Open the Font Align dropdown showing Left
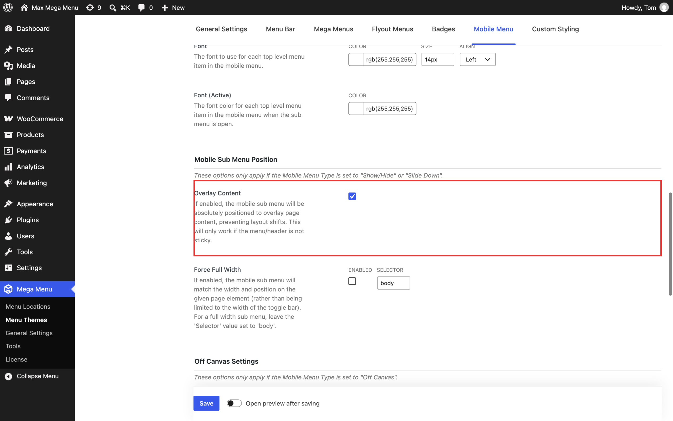Screen dimensions: 673x421 click(477, 59)
